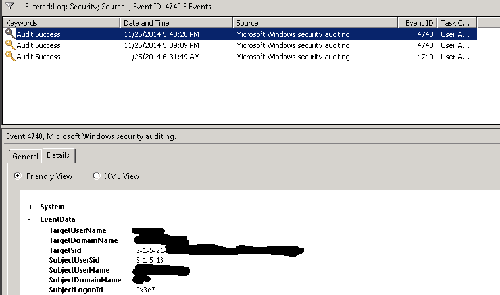
Task: Select the Friendly View radio button
Action: [18, 176]
